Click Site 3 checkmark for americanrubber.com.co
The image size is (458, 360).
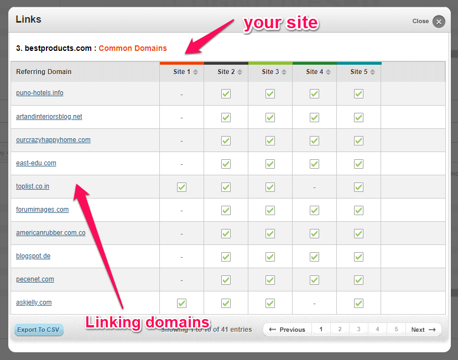pyautogui.click(x=270, y=233)
